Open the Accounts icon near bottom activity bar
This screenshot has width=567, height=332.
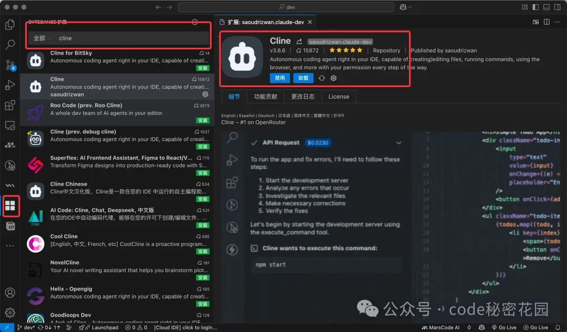[10, 293]
